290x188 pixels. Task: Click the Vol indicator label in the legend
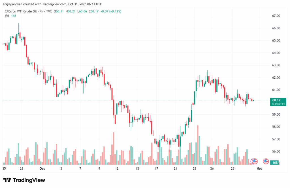click(x=7, y=16)
